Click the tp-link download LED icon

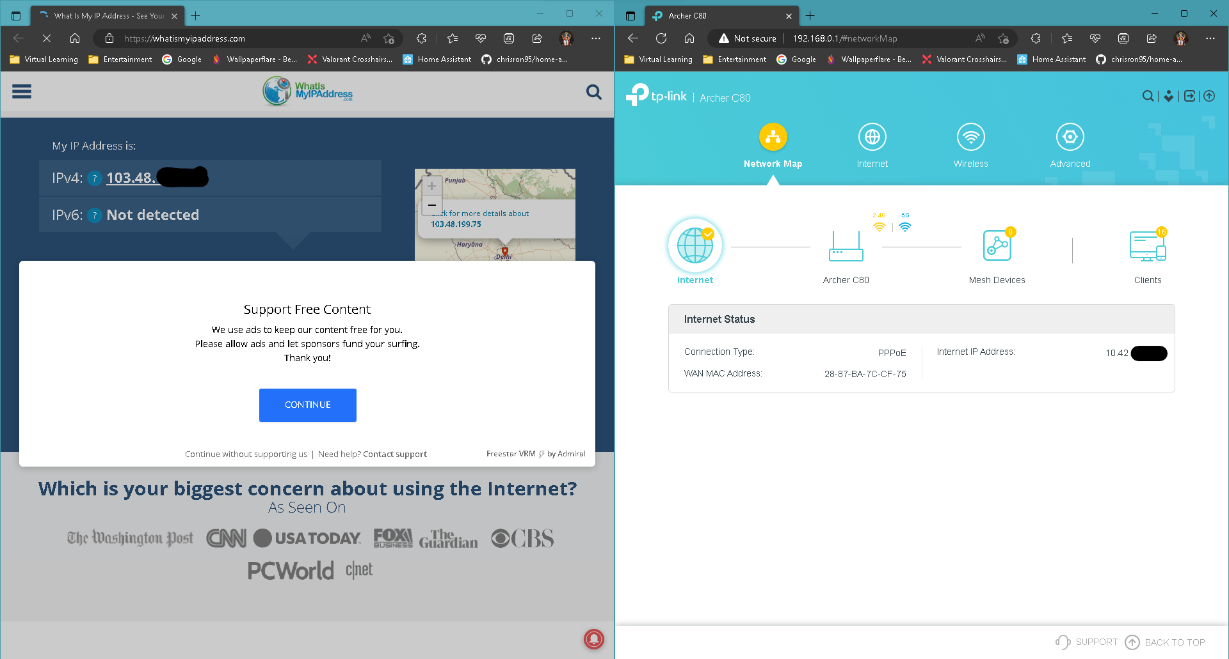pyautogui.click(x=1169, y=96)
